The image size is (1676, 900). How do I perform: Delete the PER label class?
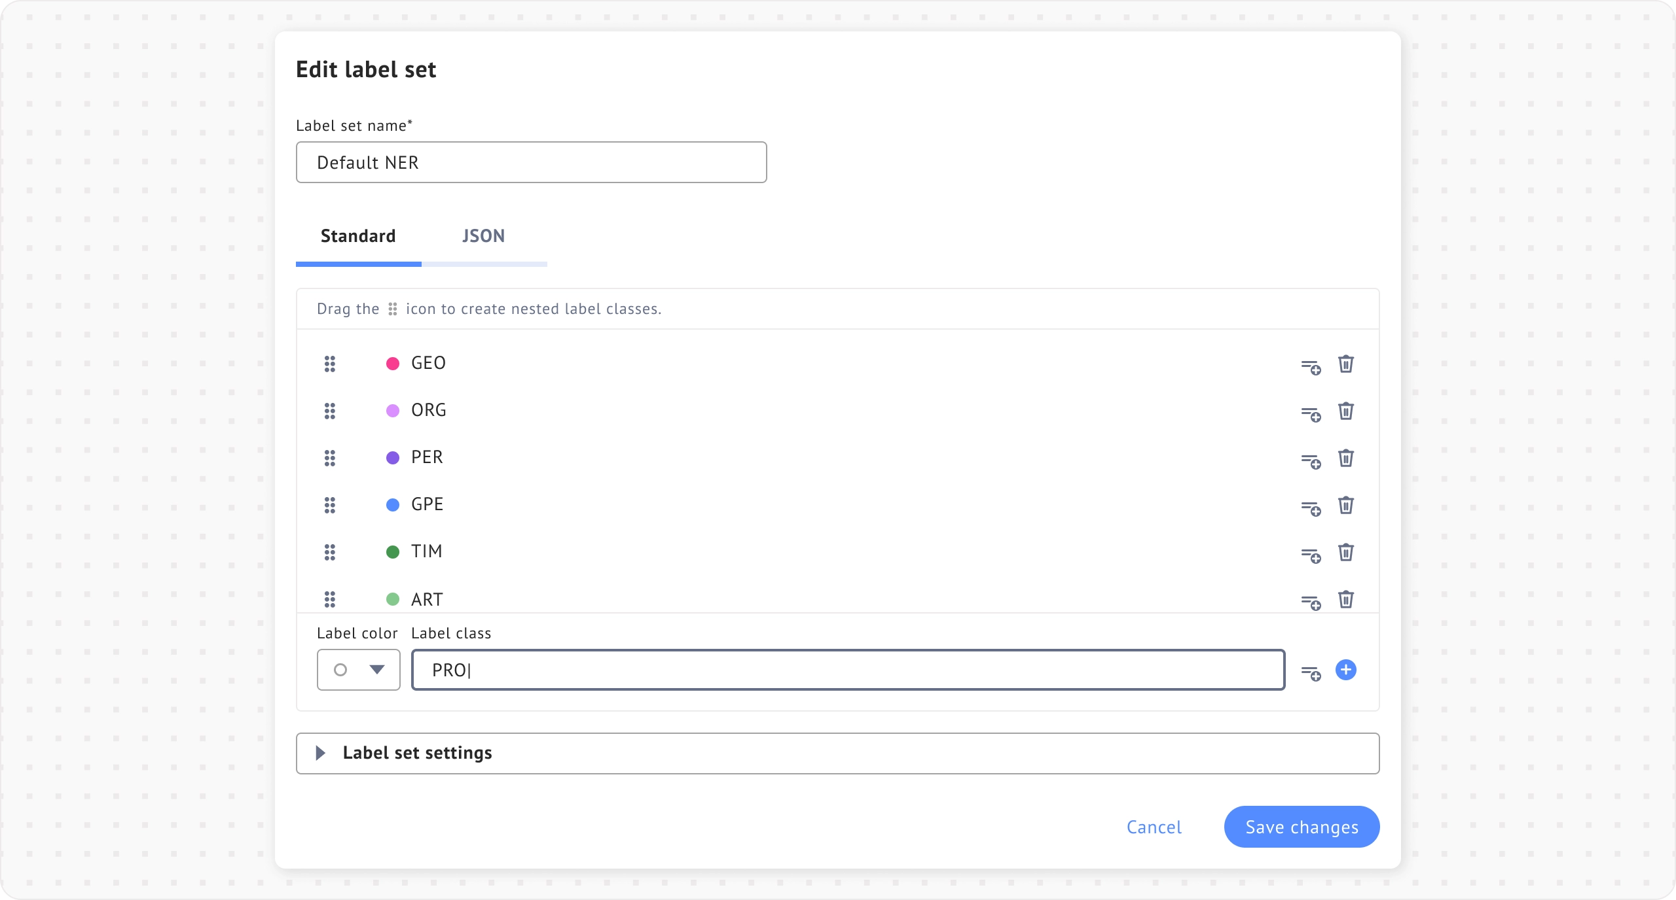(x=1345, y=458)
